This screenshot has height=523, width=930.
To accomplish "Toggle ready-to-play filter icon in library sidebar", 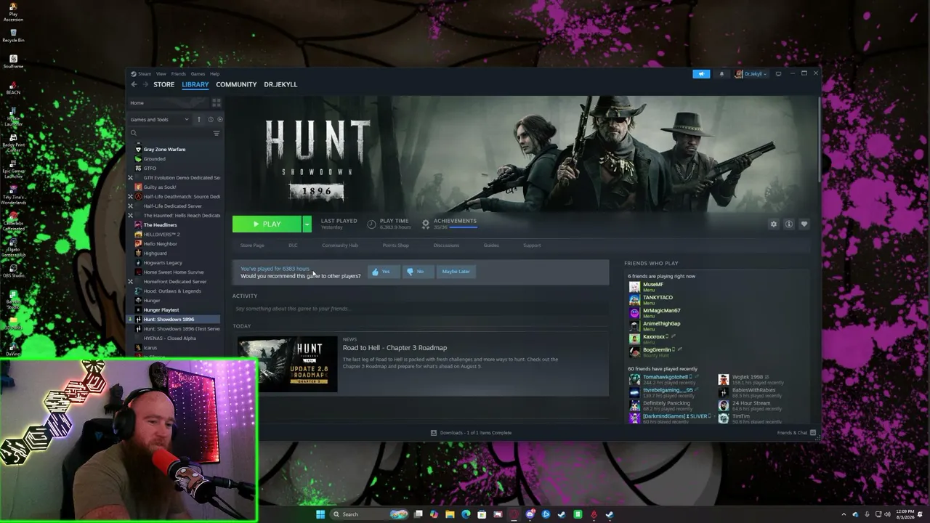I will (219, 119).
